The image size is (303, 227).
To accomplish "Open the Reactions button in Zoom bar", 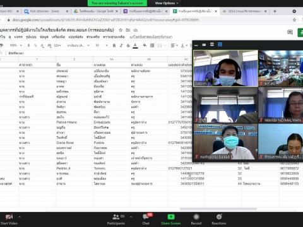I will pyautogui.click(x=219, y=219).
